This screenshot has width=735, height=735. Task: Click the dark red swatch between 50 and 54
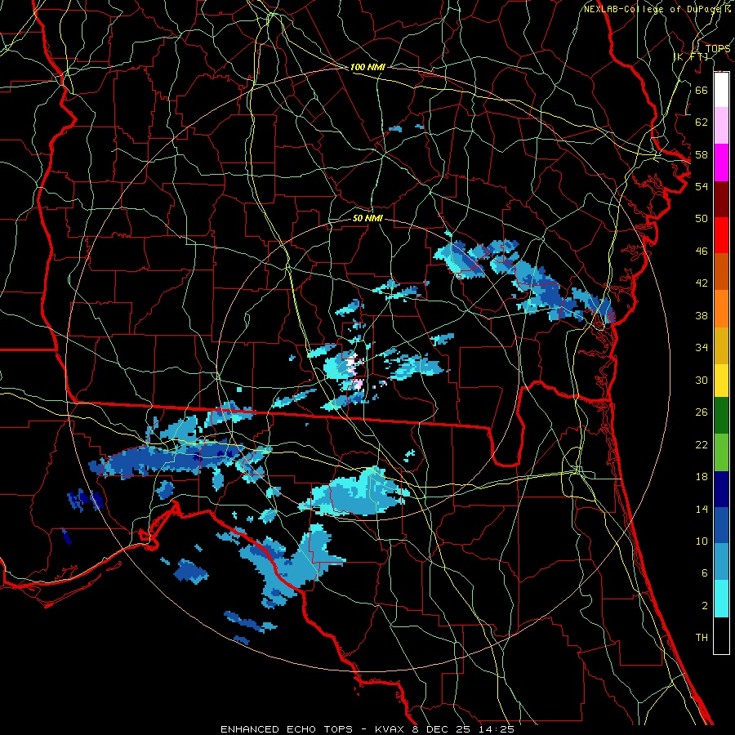(x=721, y=199)
